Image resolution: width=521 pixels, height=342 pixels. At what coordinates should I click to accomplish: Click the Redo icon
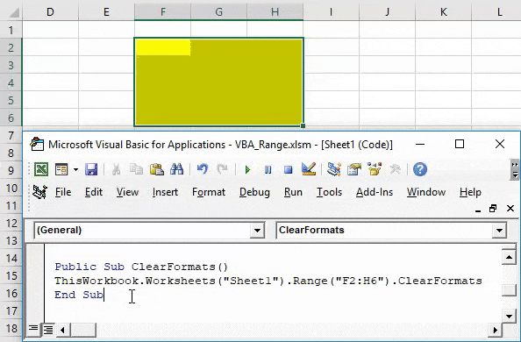click(x=222, y=169)
